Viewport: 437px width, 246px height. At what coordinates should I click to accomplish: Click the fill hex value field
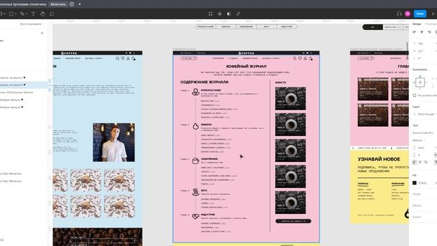point(423,183)
